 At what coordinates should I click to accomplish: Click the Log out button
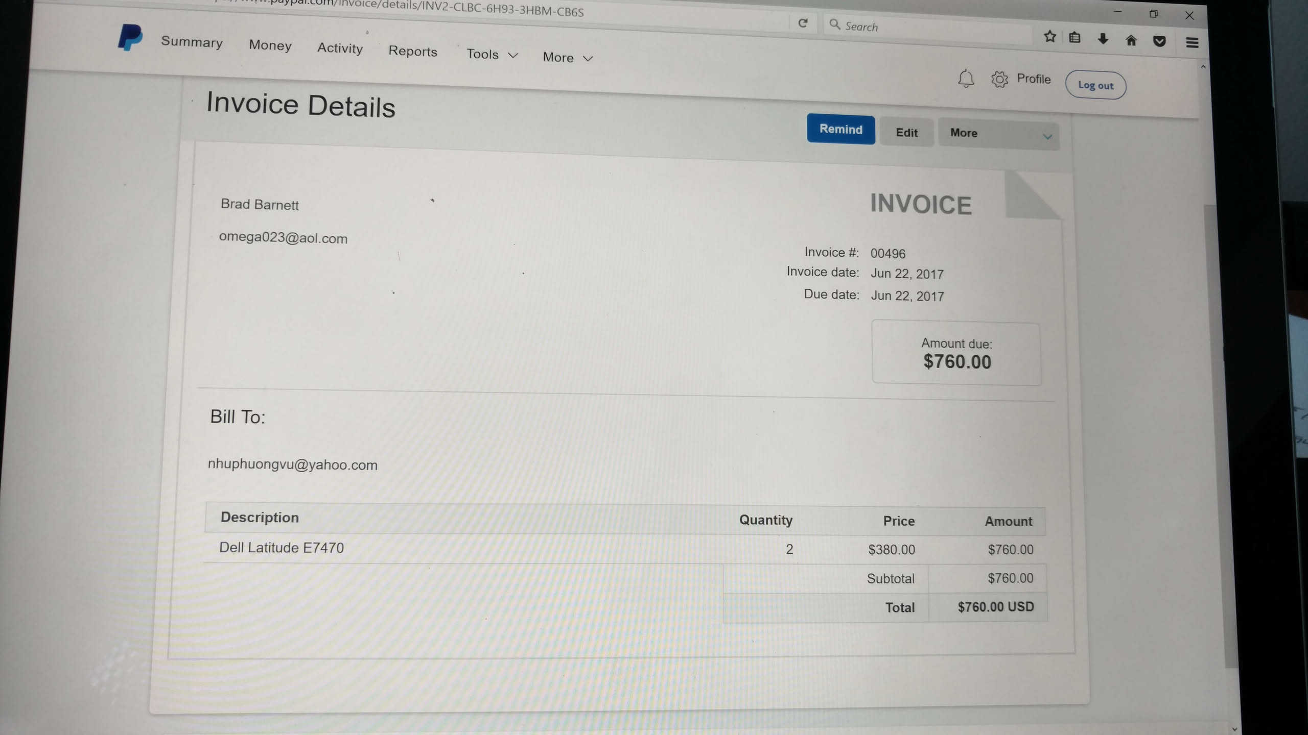pyautogui.click(x=1095, y=85)
